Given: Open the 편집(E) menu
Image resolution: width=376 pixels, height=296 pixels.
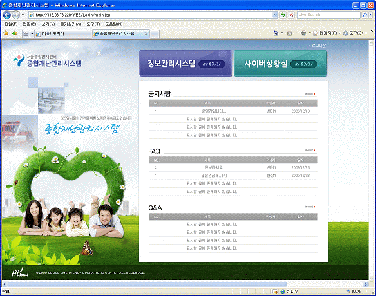Looking at the screenshot, I should click(x=29, y=24).
